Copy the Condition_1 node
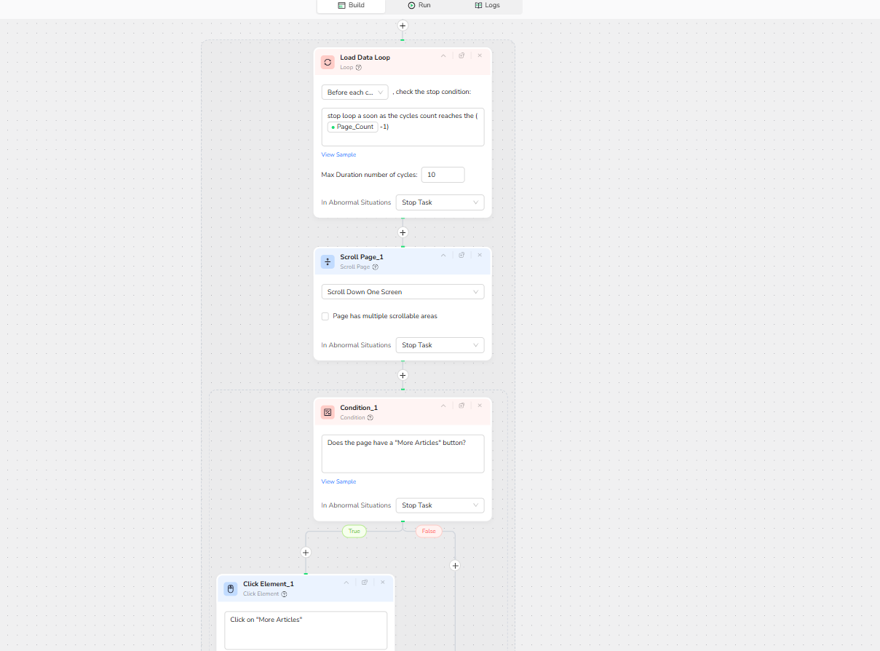Screen dimensions: 880x651 [461, 406]
